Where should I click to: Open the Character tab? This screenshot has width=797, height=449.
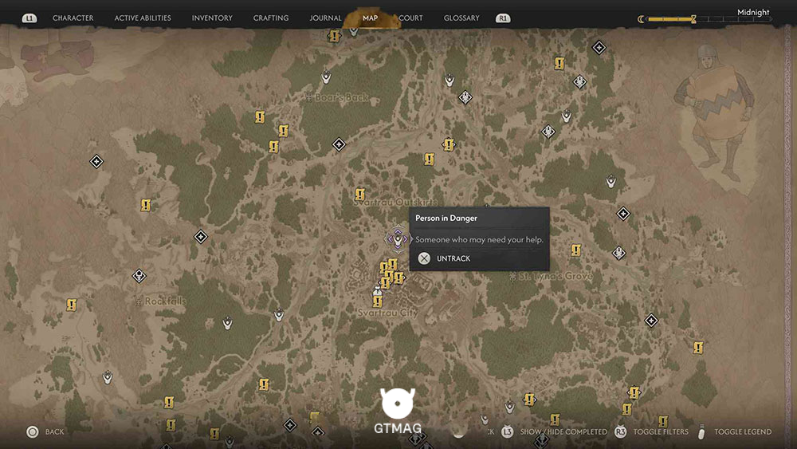coord(73,18)
